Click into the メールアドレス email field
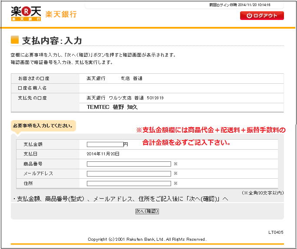The image size is (297, 249). (129, 174)
